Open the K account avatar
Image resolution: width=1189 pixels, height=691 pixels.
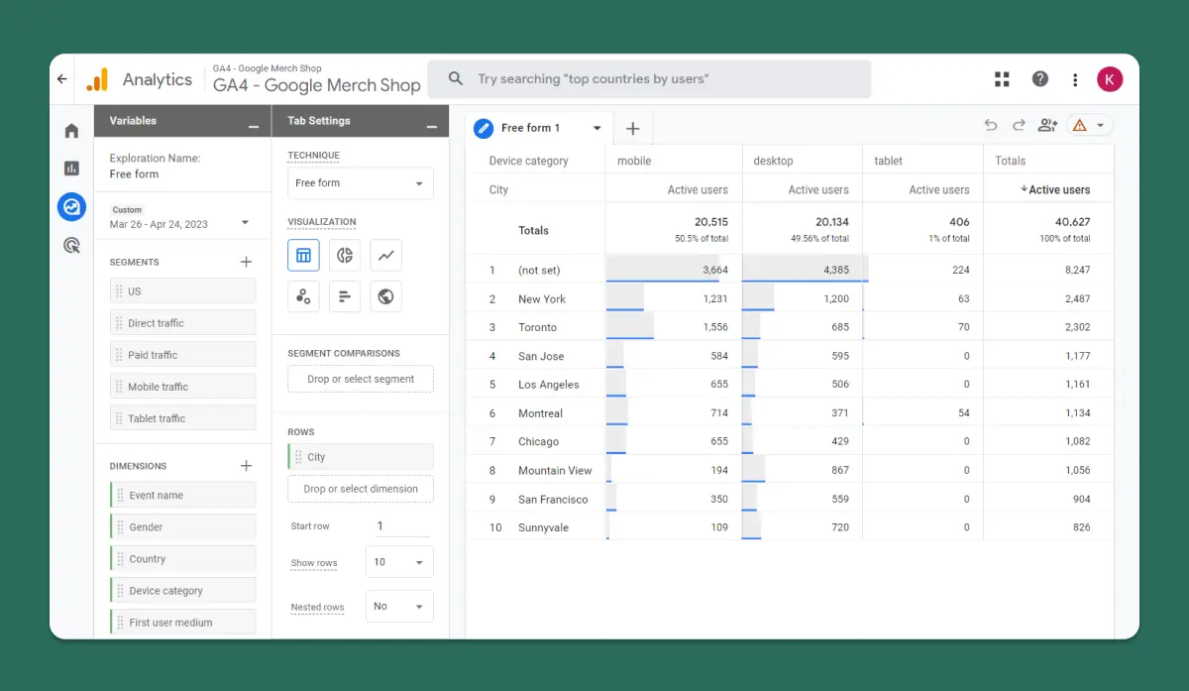point(1110,79)
